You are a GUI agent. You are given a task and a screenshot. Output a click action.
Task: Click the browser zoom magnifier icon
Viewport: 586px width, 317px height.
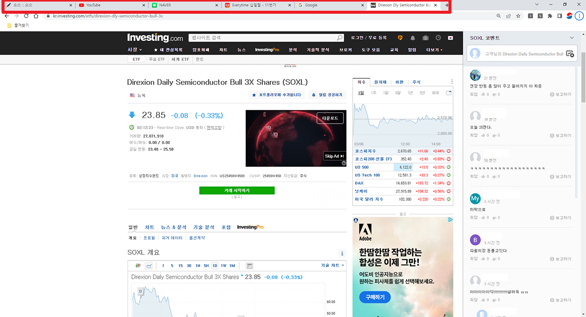coord(498,16)
